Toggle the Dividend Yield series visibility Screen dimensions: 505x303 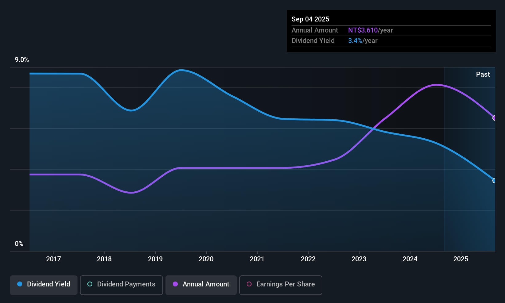pos(43,285)
